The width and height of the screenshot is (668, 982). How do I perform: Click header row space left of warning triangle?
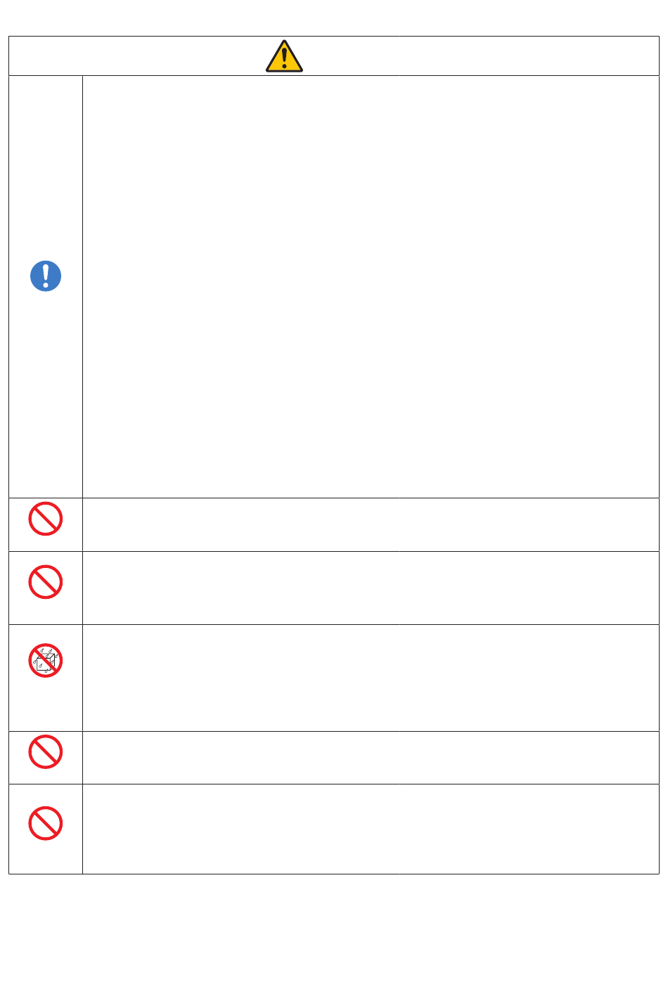(x=134, y=56)
